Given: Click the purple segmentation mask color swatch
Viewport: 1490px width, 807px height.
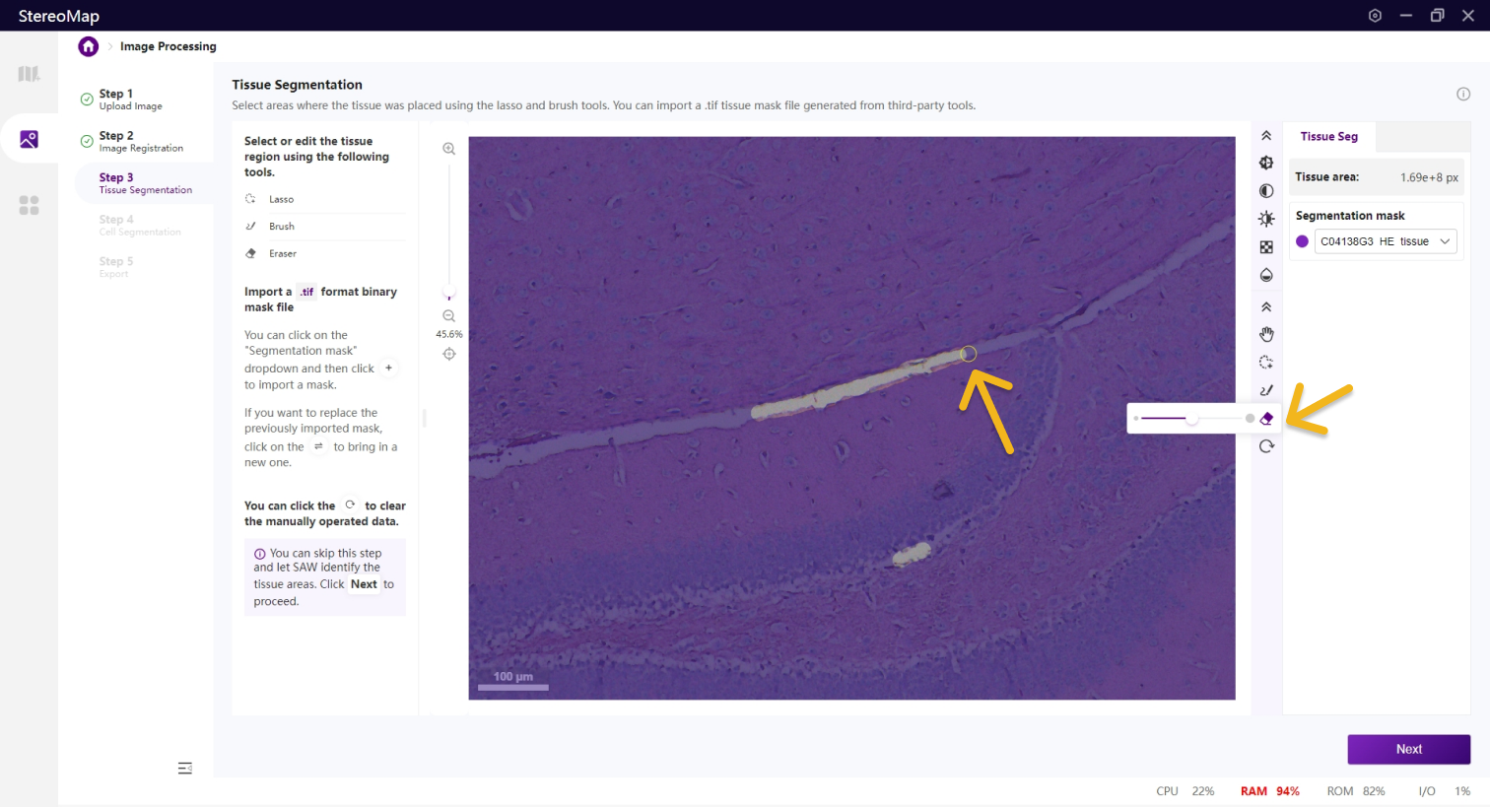Looking at the screenshot, I should pyautogui.click(x=1302, y=241).
